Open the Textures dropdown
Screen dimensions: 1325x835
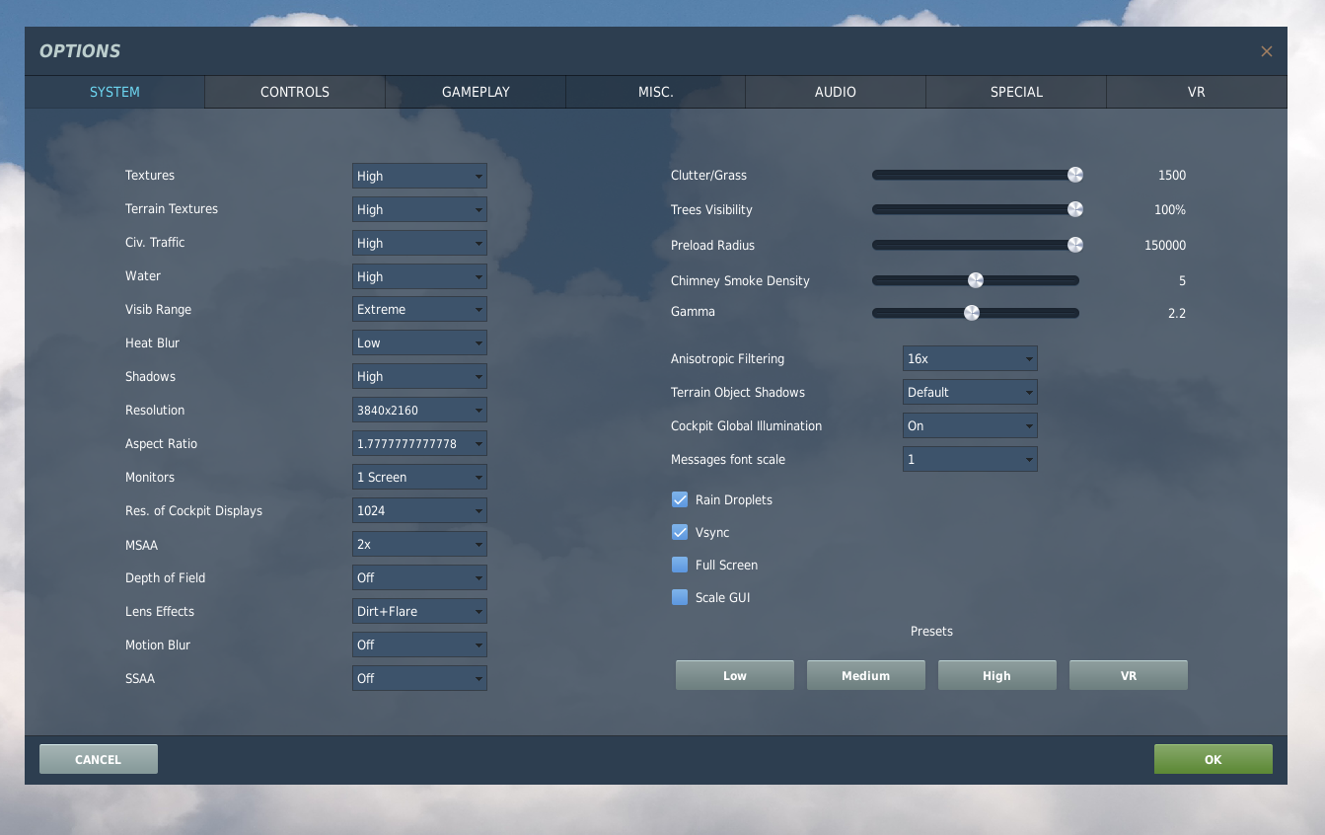[419, 176]
